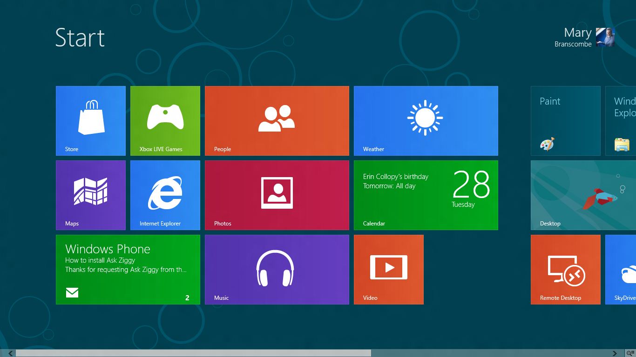Click the right scrollbar arrow

(615, 353)
